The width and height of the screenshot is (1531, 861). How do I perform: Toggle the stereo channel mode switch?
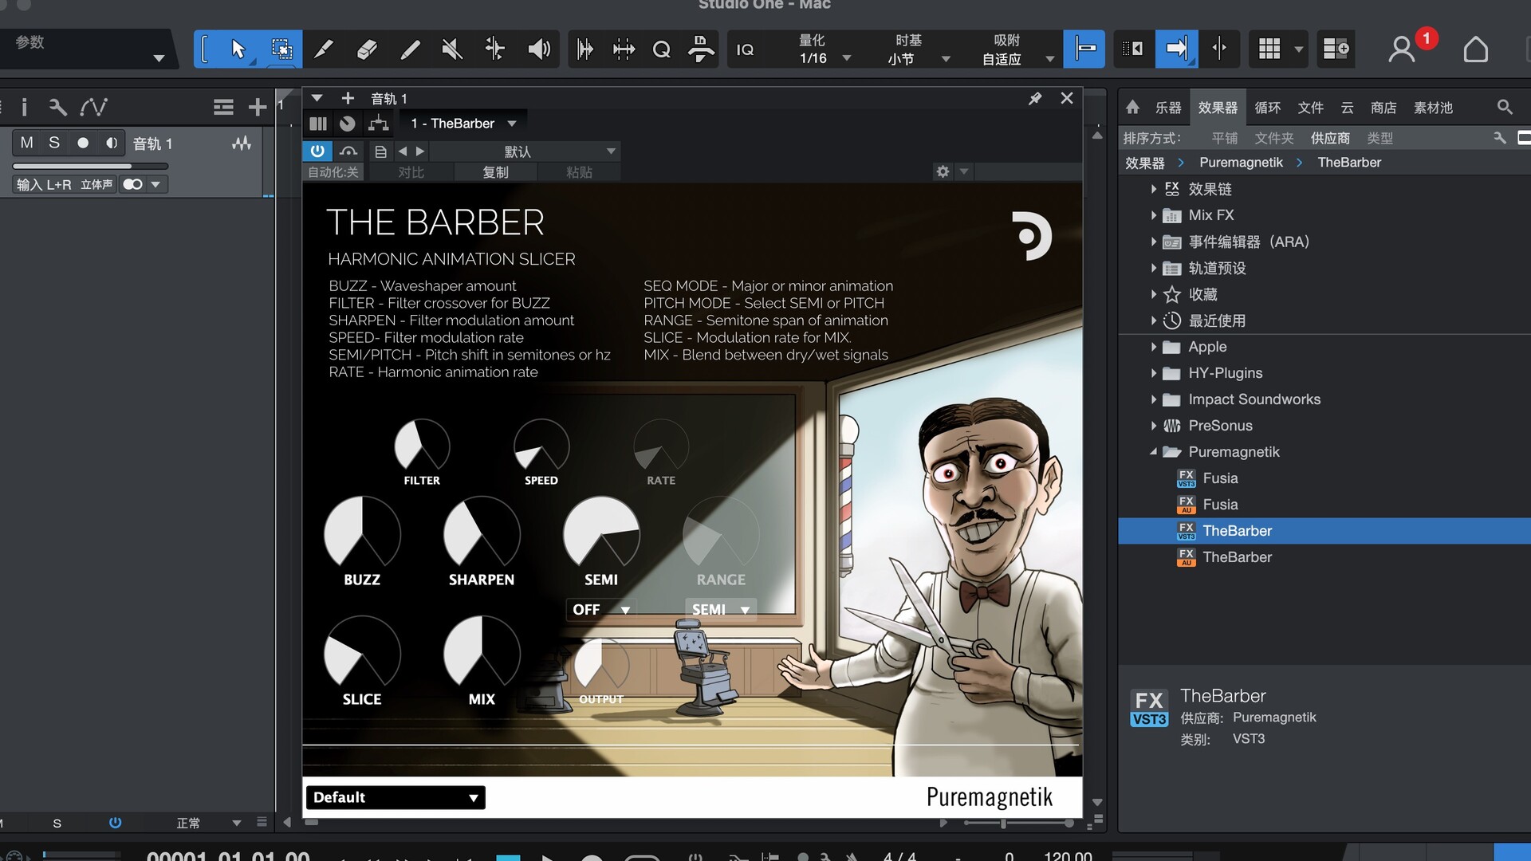[133, 184]
